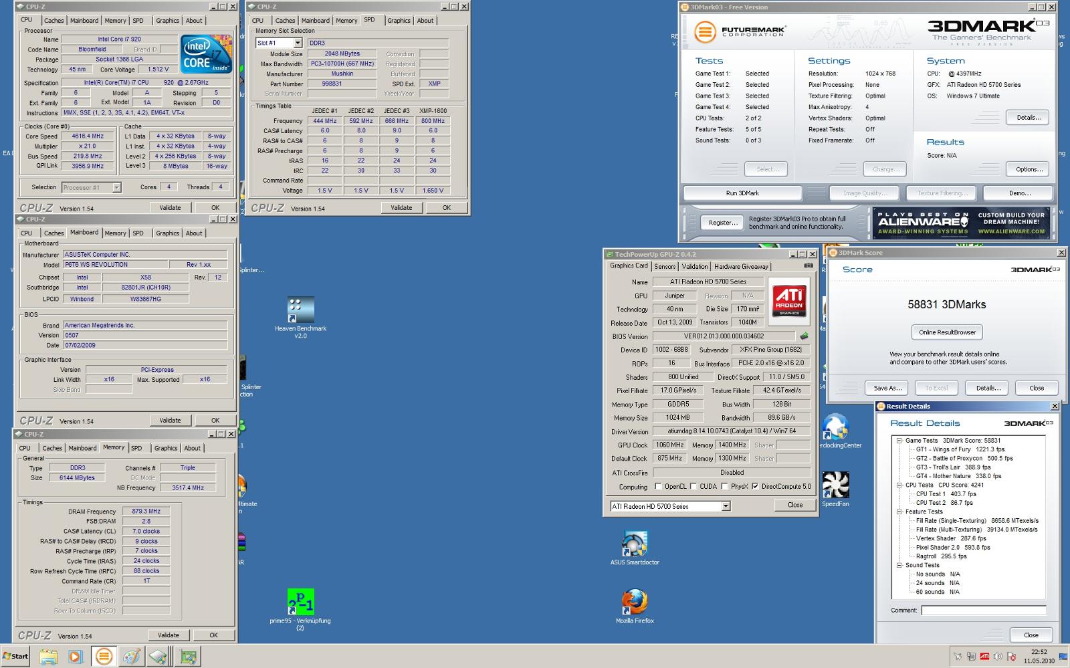
Task: Collapse the Feature Tests tree node
Action: pos(899,512)
